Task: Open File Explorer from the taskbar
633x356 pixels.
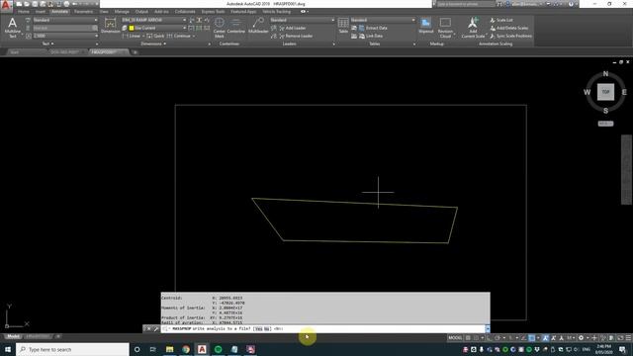Action: (x=169, y=349)
